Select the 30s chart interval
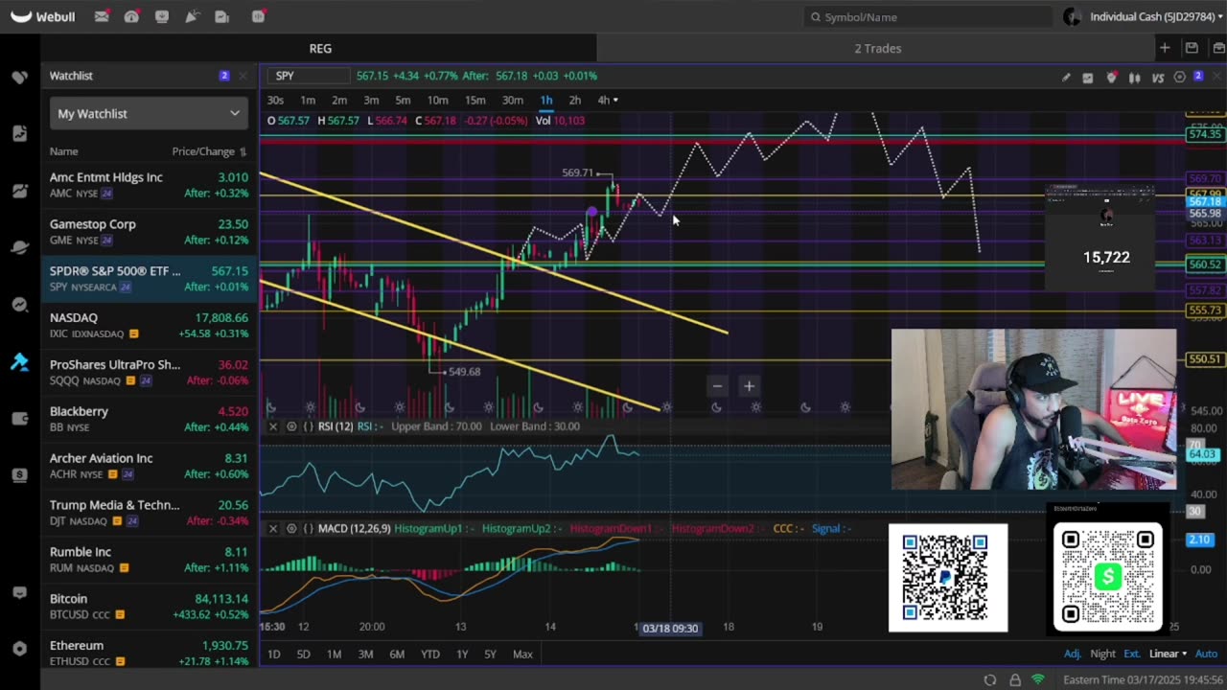Screen dimensions: 1227x690 [275, 101]
